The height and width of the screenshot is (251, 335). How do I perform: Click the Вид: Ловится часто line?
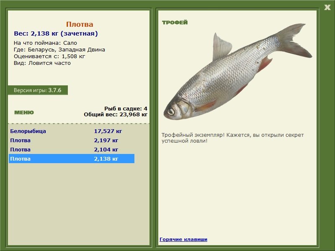(42, 63)
